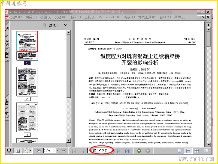
Task: Jump to the last page icon
Action: point(127,151)
